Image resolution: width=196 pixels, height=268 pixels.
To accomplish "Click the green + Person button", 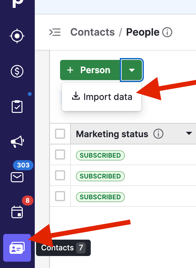I will (x=90, y=70).
